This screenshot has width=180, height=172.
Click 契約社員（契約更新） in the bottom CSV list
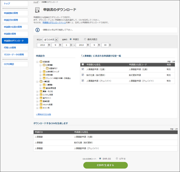click(x=83, y=143)
